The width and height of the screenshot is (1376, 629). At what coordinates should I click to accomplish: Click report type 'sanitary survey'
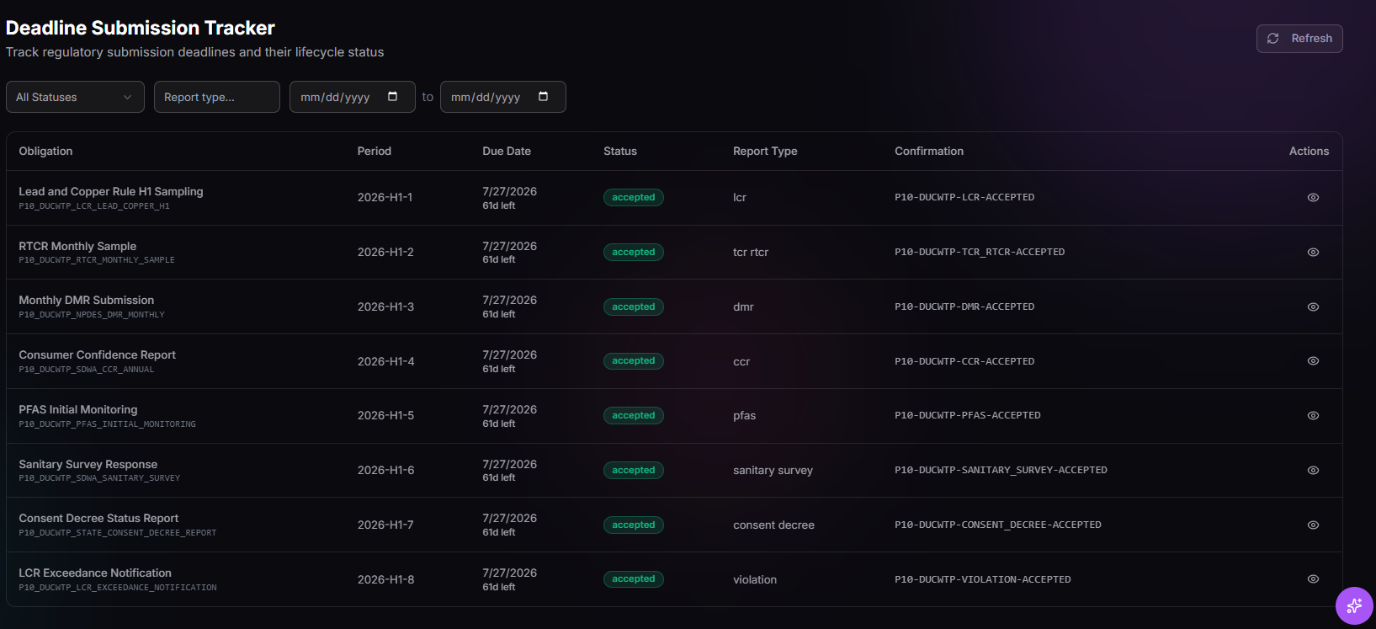(x=773, y=471)
